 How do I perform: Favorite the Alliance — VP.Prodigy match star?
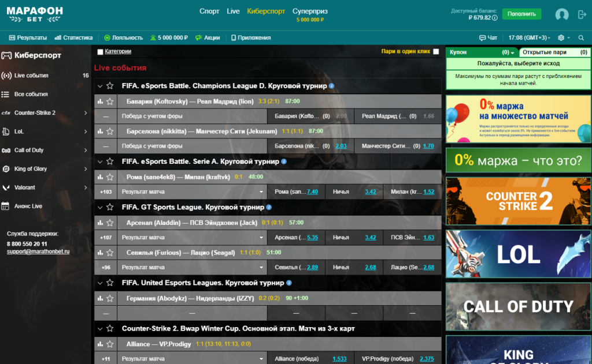[110, 344]
